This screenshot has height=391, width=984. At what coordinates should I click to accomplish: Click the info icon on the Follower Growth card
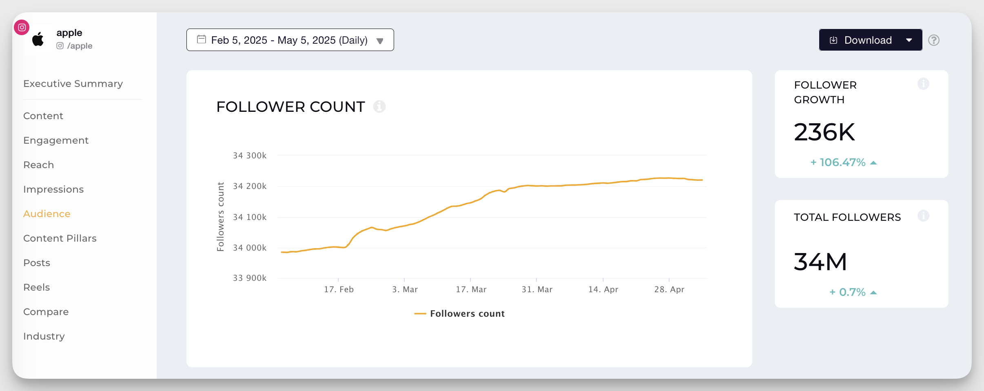coord(924,84)
